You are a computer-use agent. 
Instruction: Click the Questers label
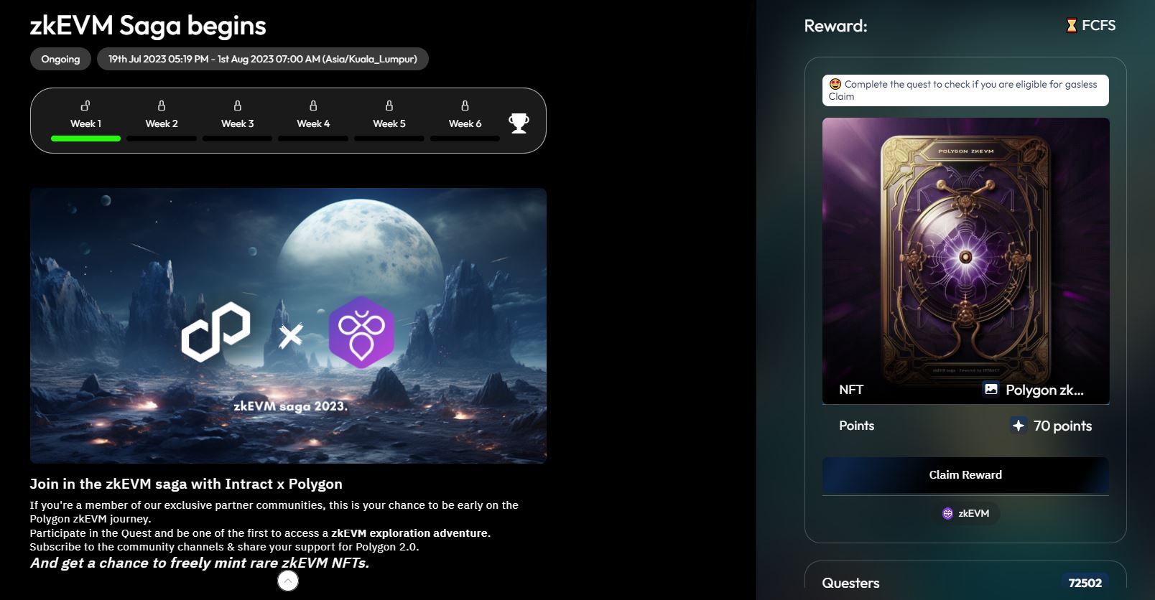tap(850, 583)
